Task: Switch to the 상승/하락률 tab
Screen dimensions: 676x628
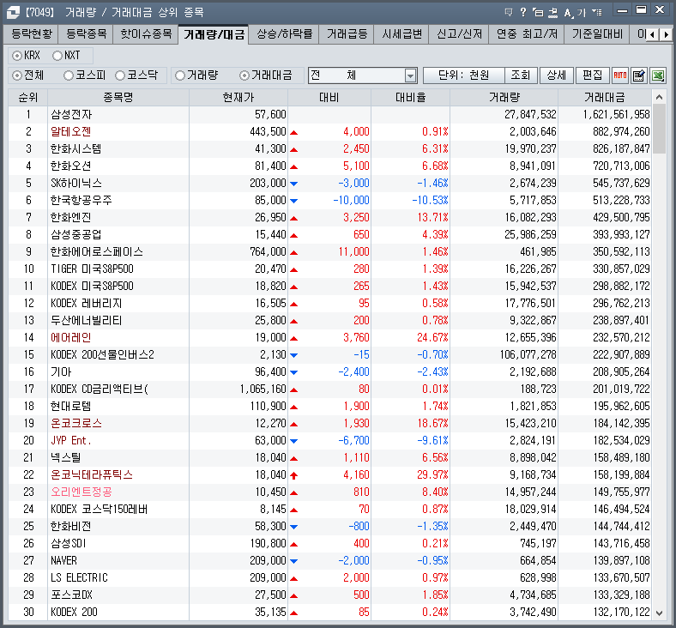Action: point(284,34)
